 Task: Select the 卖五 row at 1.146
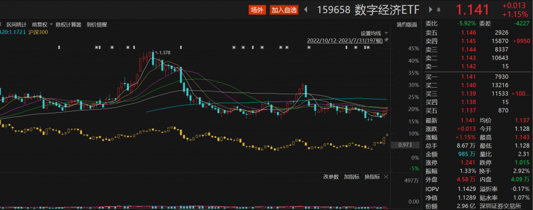click(x=478, y=32)
